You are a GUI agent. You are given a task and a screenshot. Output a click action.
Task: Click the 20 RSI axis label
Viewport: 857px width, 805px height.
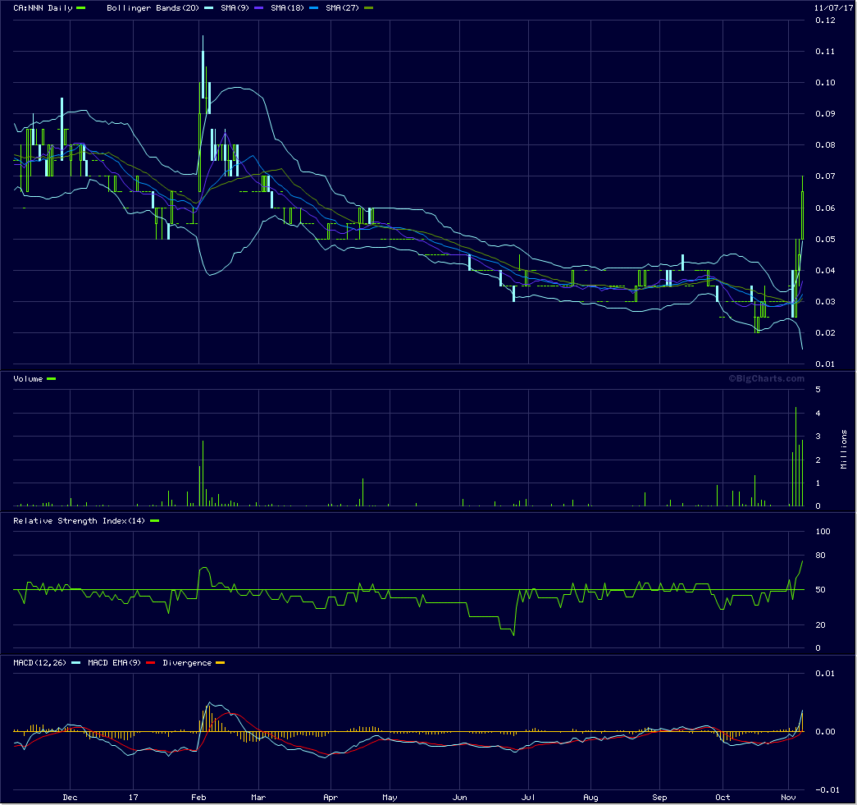pos(820,624)
